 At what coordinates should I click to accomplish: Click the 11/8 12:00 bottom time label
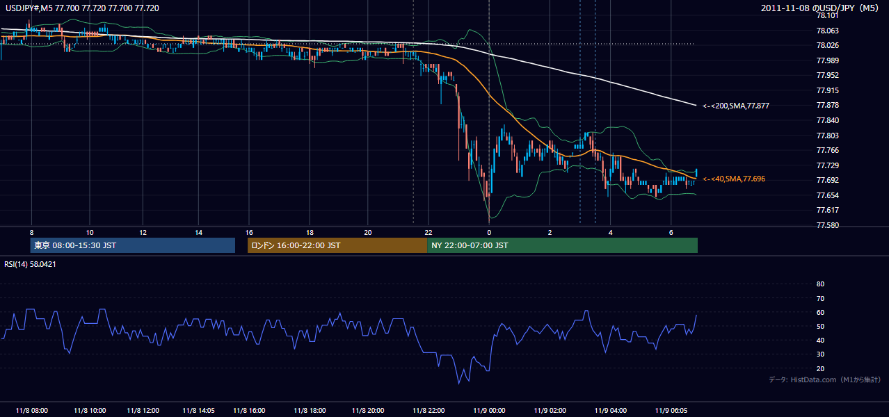click(143, 411)
